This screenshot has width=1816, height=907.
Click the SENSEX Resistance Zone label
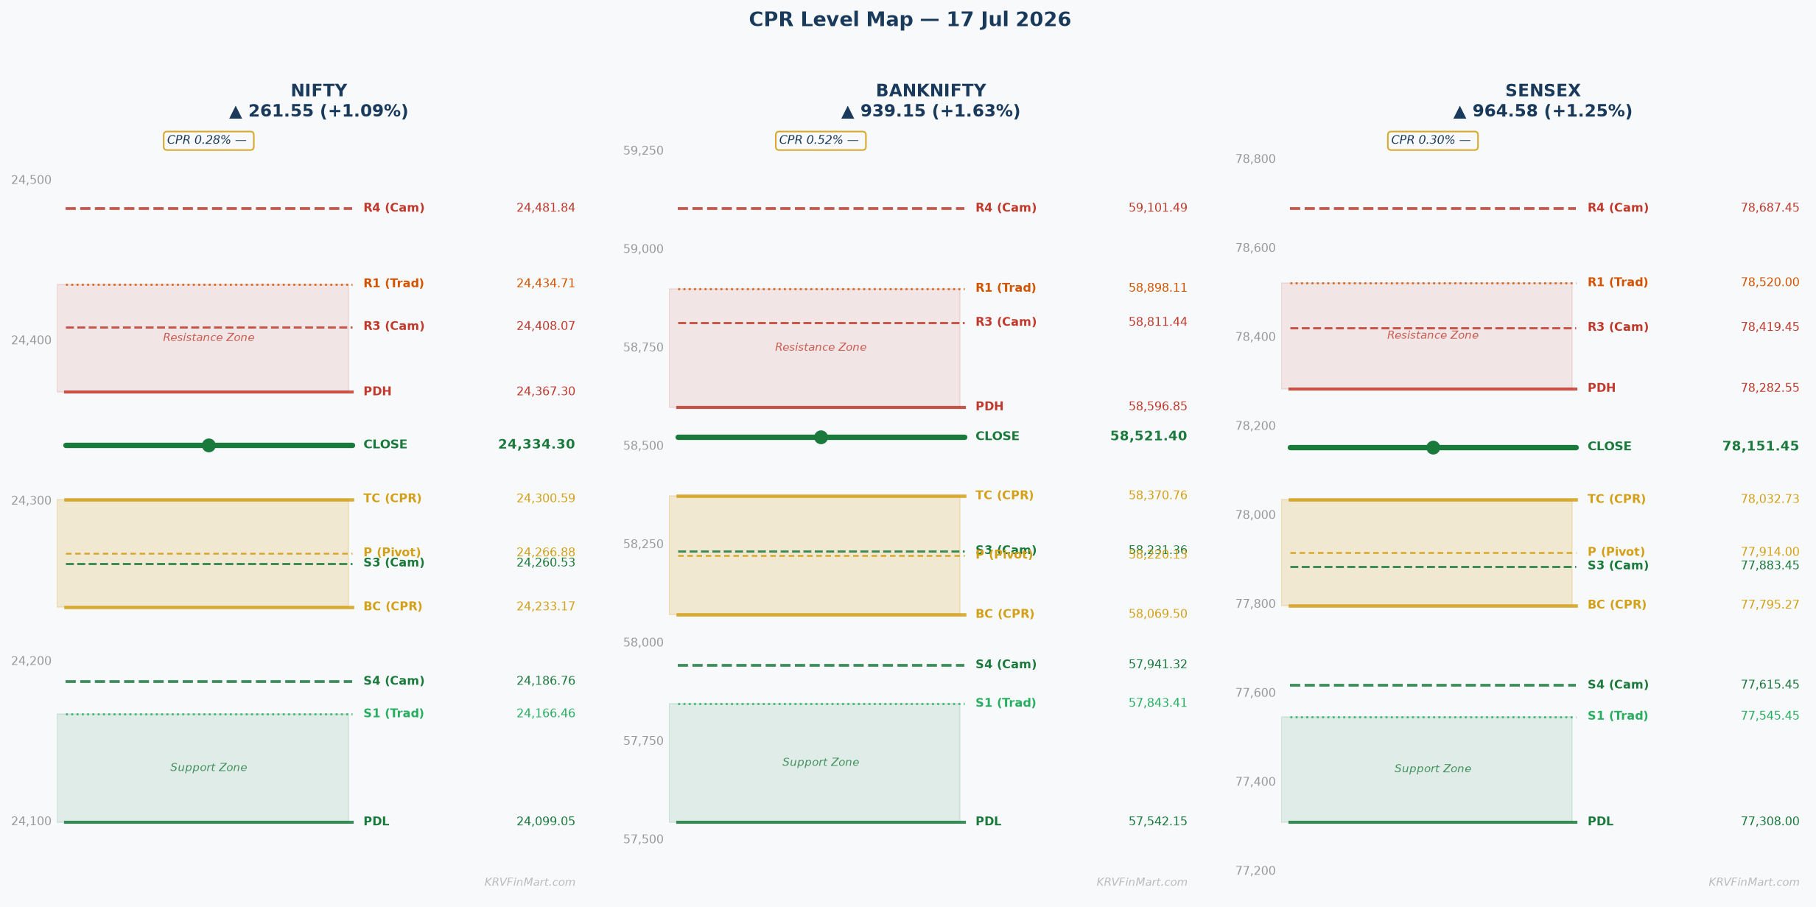pyautogui.click(x=1433, y=335)
